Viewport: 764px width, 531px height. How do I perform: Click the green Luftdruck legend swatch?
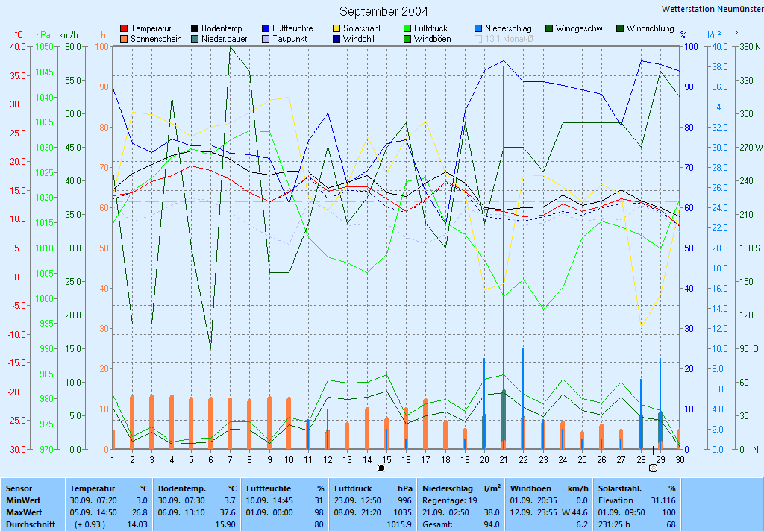click(x=407, y=29)
